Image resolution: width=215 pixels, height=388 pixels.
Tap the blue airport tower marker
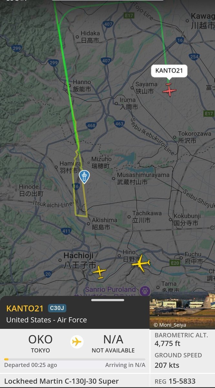click(x=84, y=177)
